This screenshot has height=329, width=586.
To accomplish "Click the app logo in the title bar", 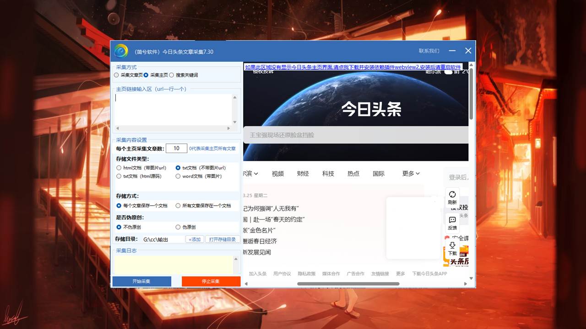I will coord(121,51).
